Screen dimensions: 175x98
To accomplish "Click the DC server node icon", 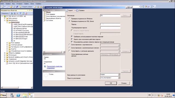I will tap(5, 16).
